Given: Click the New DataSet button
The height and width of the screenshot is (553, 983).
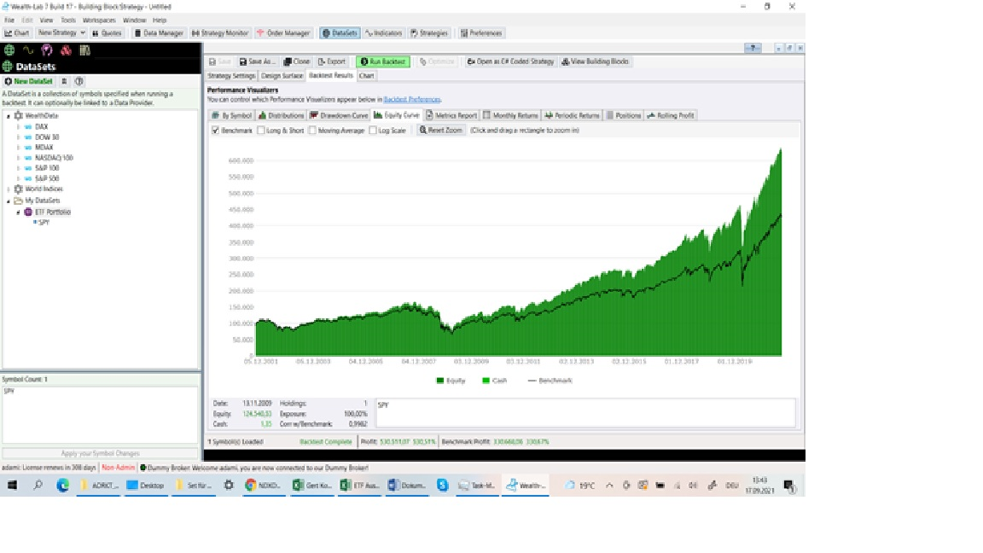Looking at the screenshot, I should [30, 81].
